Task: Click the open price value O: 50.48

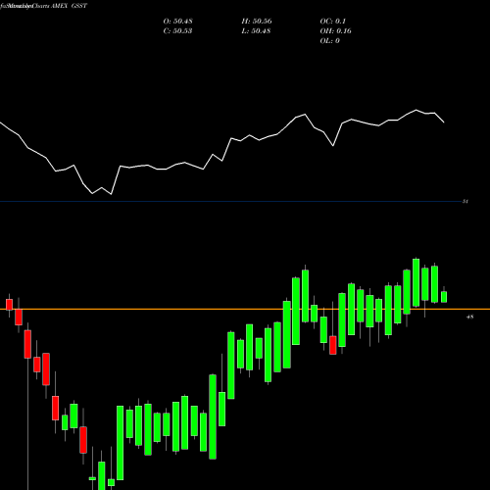Action: click(177, 22)
